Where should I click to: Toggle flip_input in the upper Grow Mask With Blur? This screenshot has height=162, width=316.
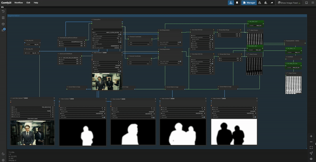coord(202,41)
